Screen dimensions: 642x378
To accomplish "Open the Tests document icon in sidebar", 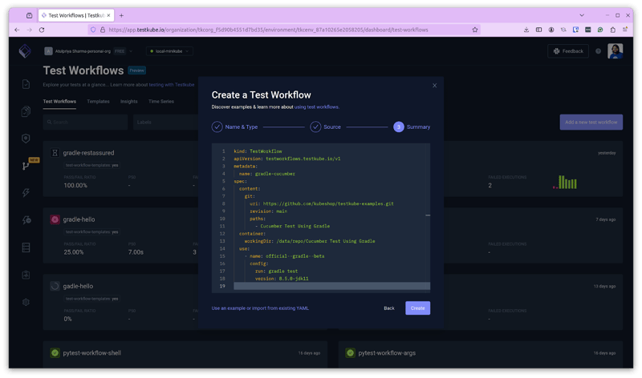I will coord(26,84).
